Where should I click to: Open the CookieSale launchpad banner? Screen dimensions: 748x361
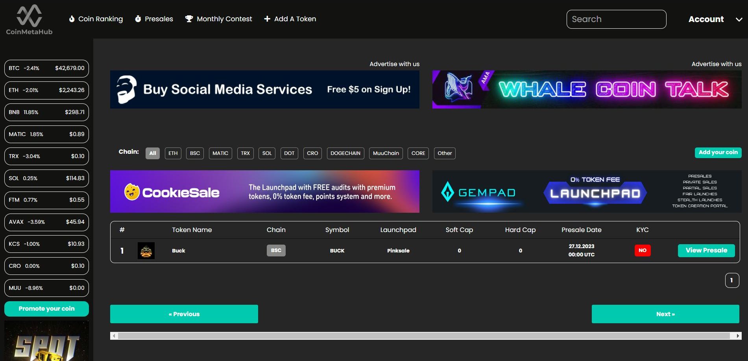[265, 192]
